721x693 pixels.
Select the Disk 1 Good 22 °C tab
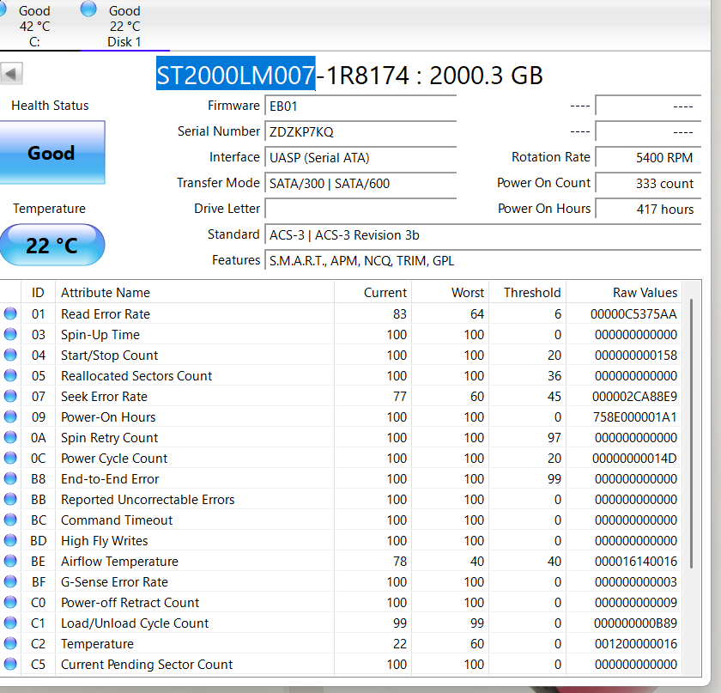pyautogui.click(x=124, y=26)
